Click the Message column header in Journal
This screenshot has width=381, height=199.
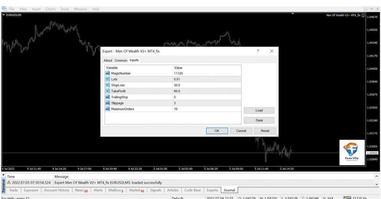pos(61,176)
